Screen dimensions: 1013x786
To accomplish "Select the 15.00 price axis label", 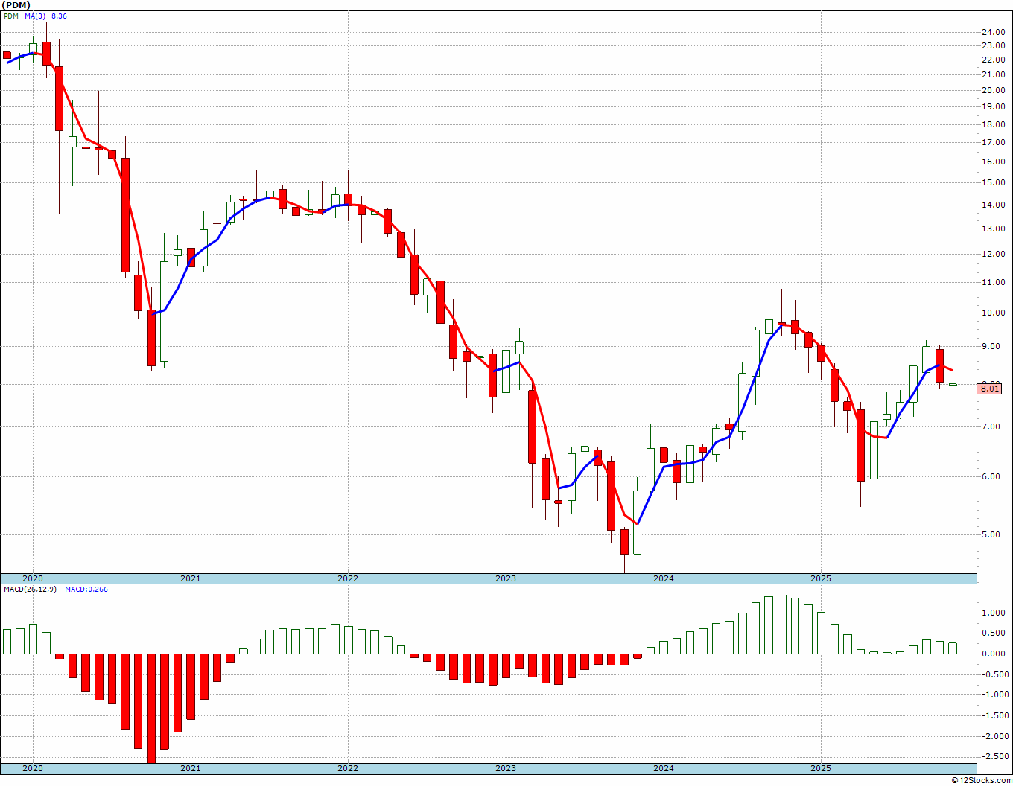I will pyautogui.click(x=993, y=182).
